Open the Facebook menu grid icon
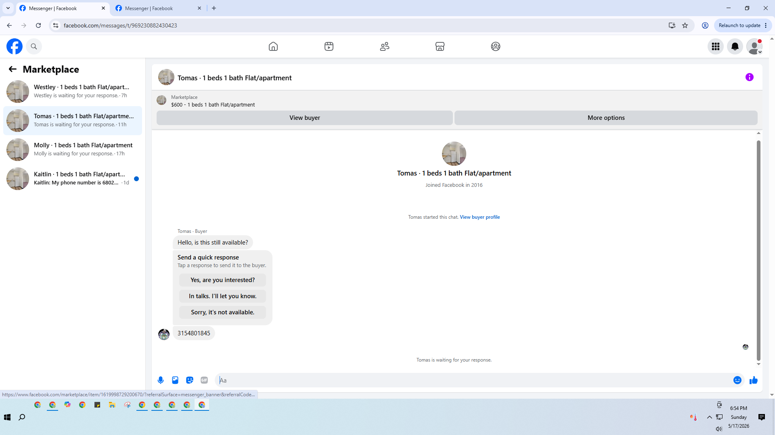Viewport: 775px width, 435px height. tap(716, 46)
